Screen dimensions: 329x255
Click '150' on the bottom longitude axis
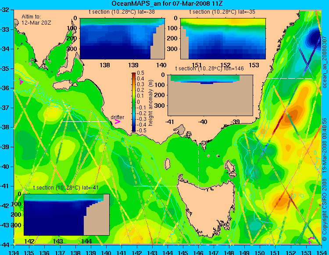pyautogui.click(x=260, y=252)
